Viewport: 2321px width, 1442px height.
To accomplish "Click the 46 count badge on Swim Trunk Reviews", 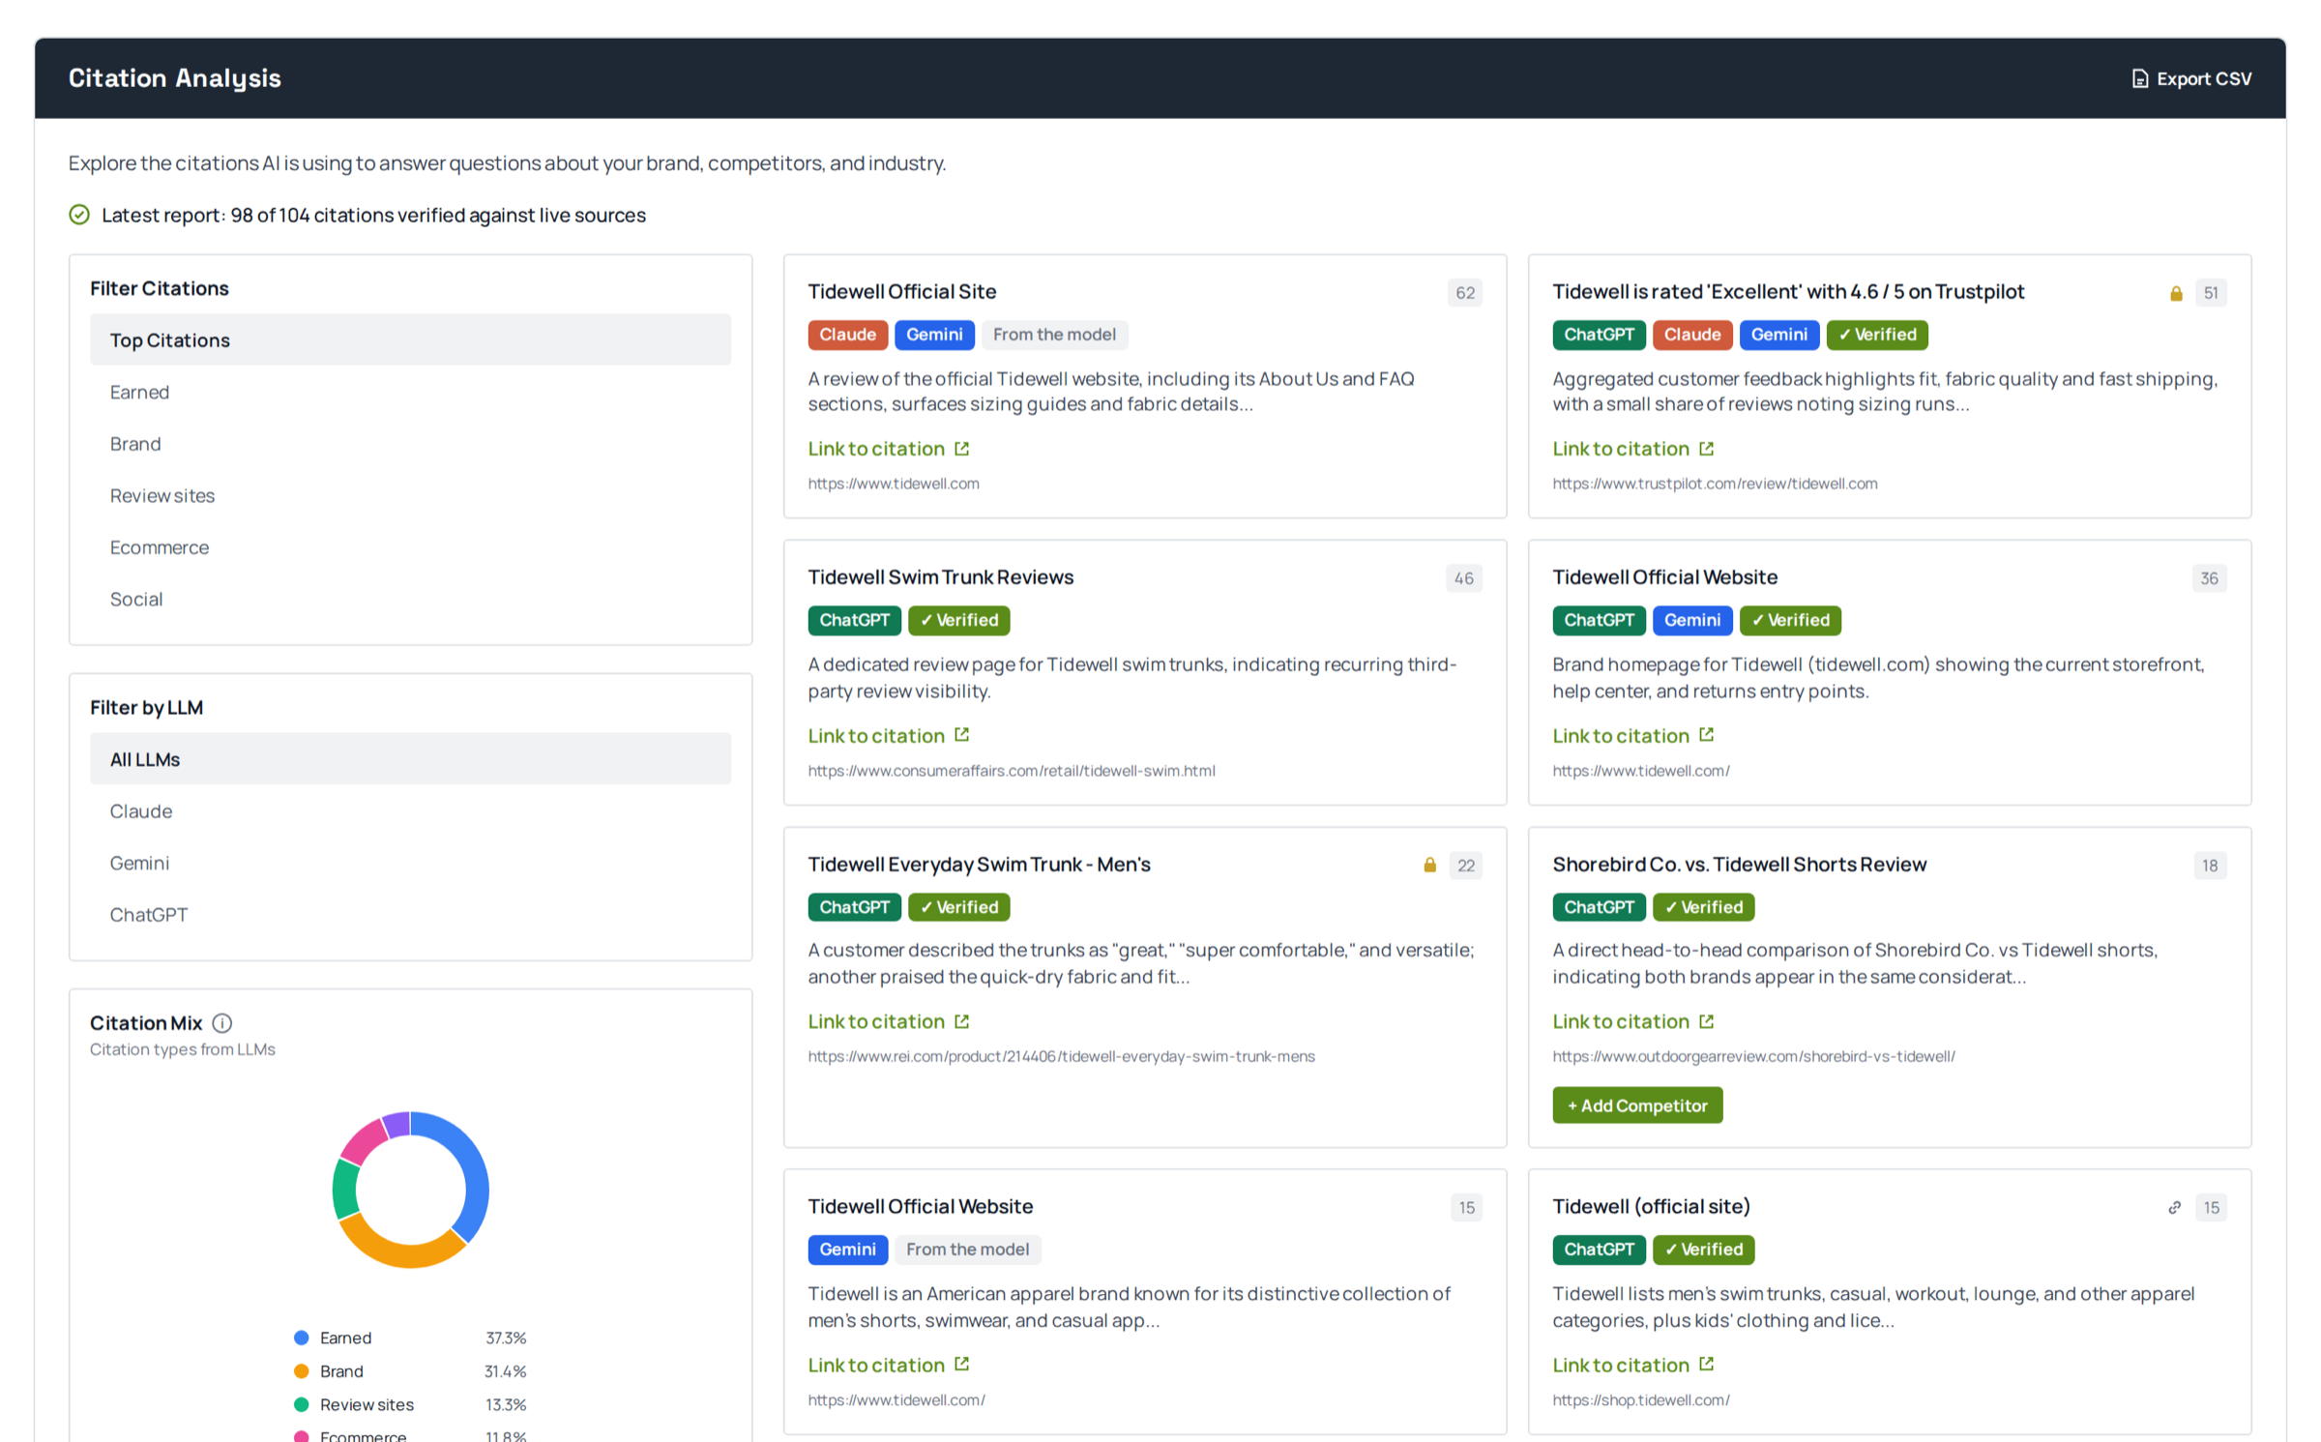I will tap(1463, 578).
